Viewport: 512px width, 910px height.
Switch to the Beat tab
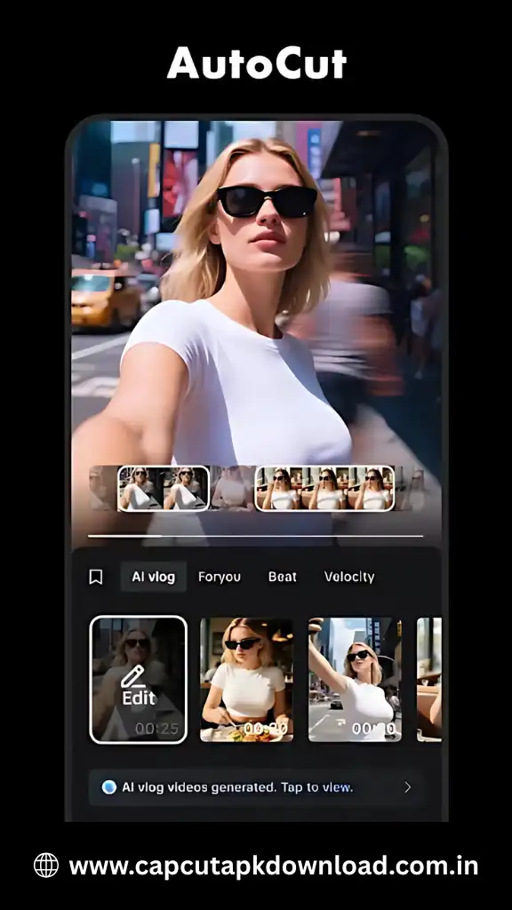click(282, 577)
